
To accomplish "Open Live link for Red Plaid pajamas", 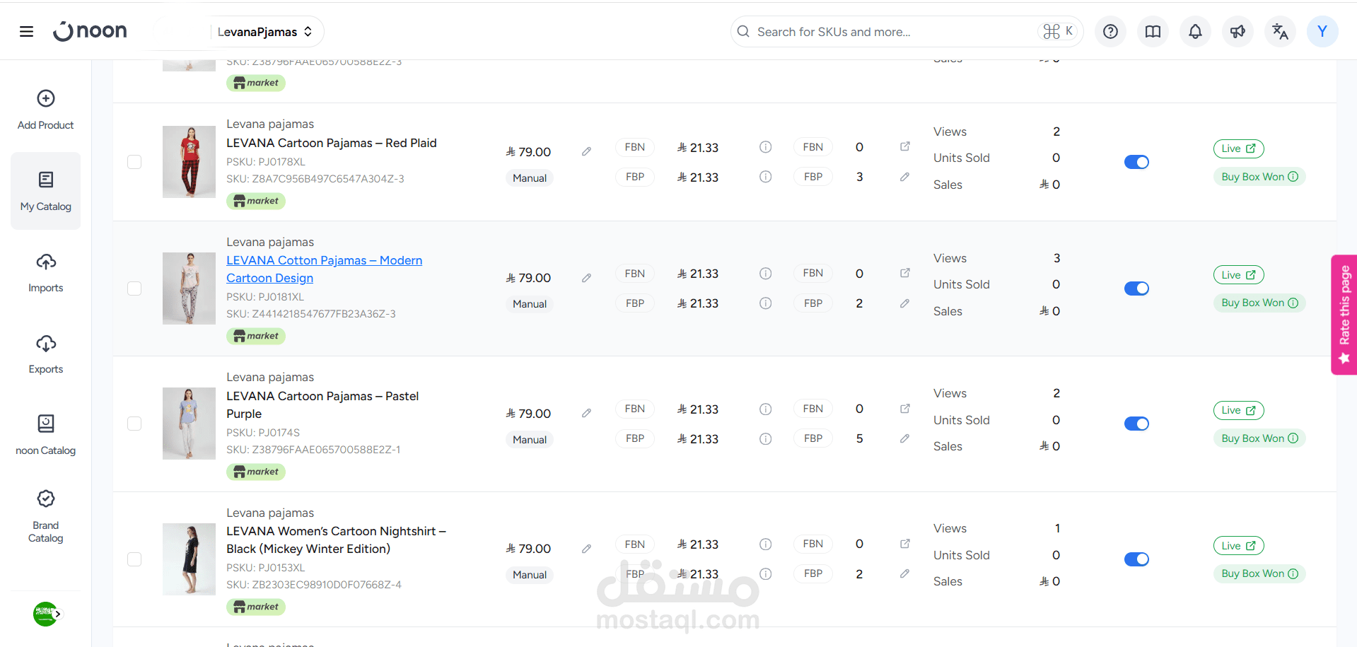I will pos(1238,148).
